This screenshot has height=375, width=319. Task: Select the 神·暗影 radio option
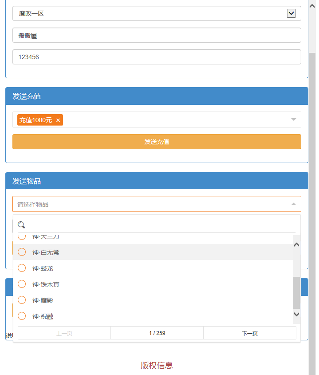tap(22, 300)
